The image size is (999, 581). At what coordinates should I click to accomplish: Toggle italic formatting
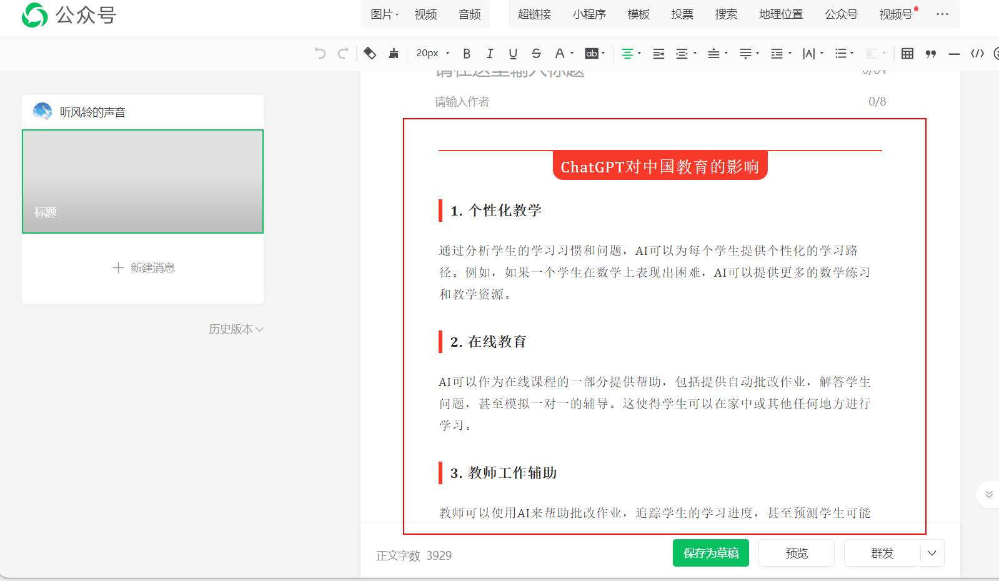point(490,54)
